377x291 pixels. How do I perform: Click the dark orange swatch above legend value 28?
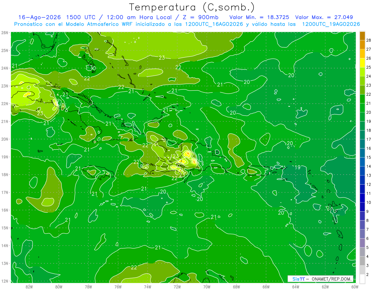pyautogui.click(x=362, y=35)
